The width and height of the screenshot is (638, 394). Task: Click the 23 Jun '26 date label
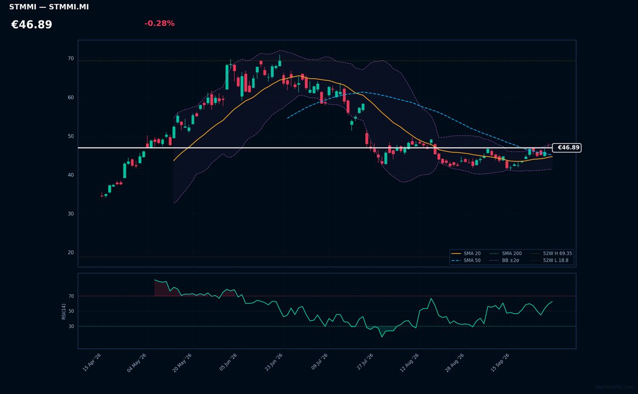tap(273, 363)
